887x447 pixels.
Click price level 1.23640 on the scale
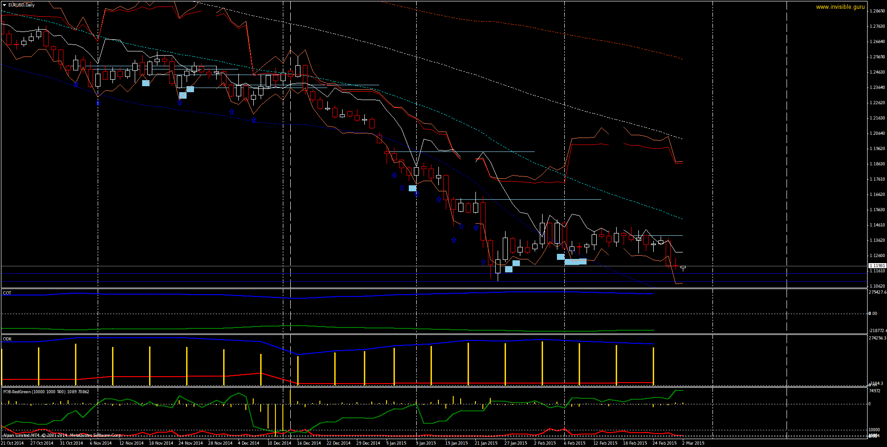point(877,87)
